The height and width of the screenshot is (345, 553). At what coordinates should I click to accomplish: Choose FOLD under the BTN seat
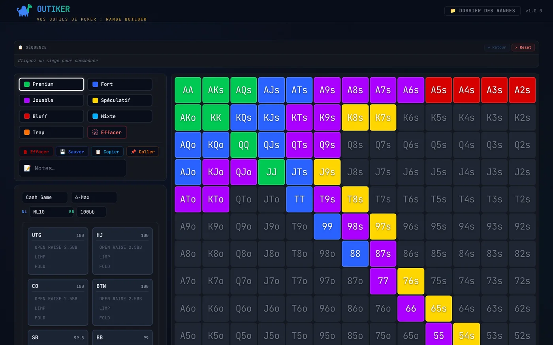coord(105,318)
